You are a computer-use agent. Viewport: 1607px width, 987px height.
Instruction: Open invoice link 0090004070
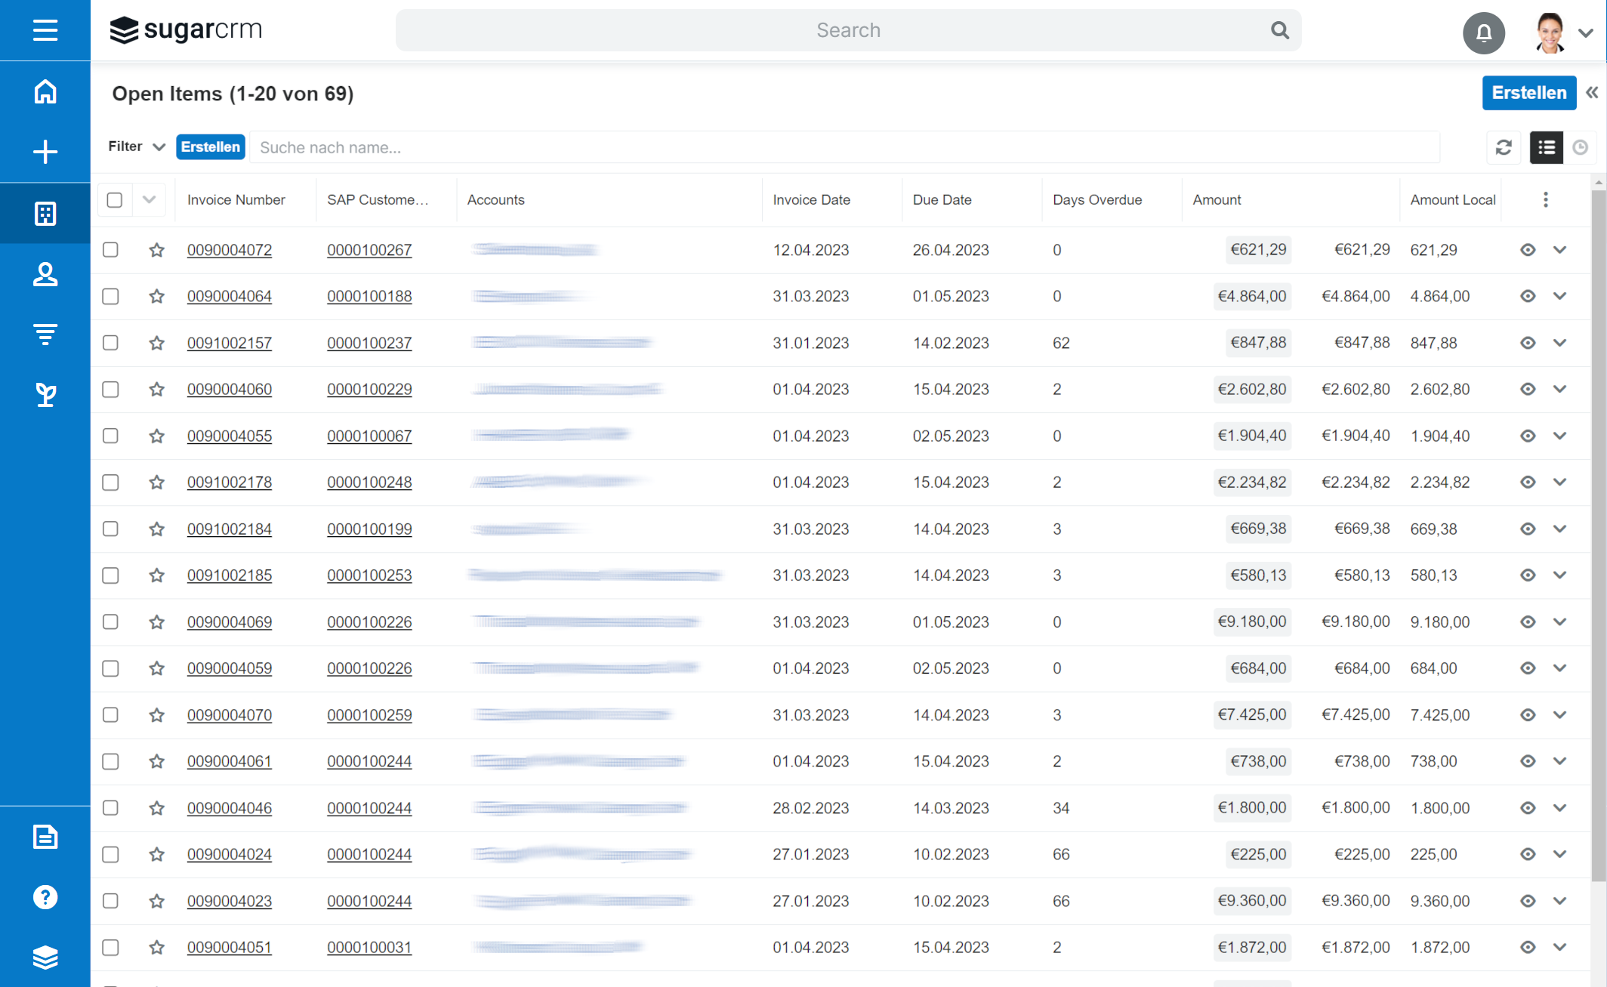point(230,715)
